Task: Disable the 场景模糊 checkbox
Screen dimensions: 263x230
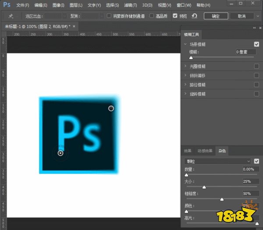Action: 256,44
